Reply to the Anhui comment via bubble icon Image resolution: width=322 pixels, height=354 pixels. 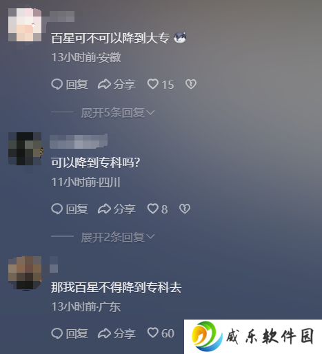(57, 84)
